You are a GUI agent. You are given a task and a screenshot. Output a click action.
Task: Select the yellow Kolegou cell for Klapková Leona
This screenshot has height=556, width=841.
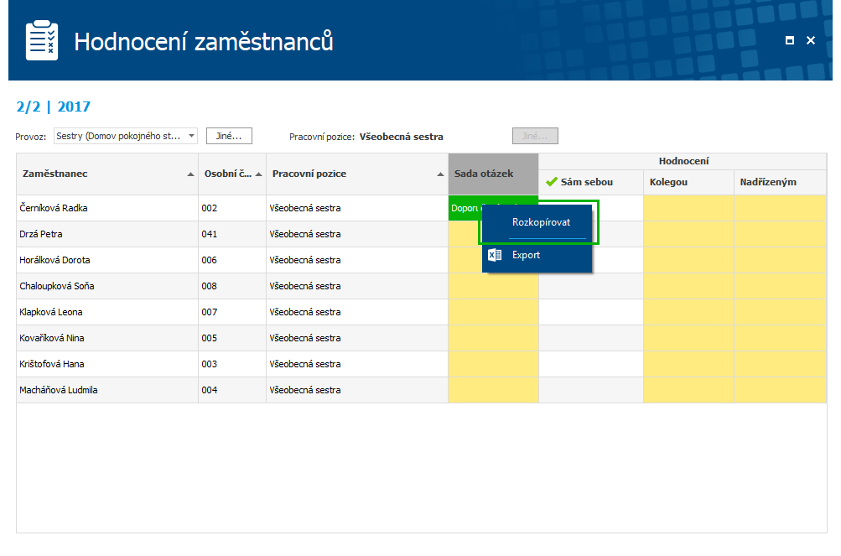tap(688, 312)
